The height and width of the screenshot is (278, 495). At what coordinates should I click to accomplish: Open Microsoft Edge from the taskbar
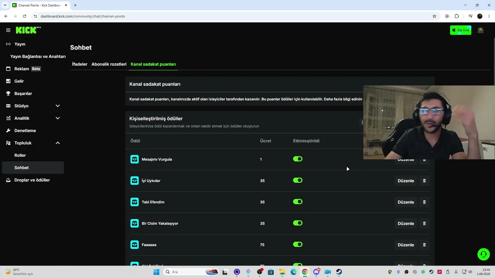(x=294, y=272)
